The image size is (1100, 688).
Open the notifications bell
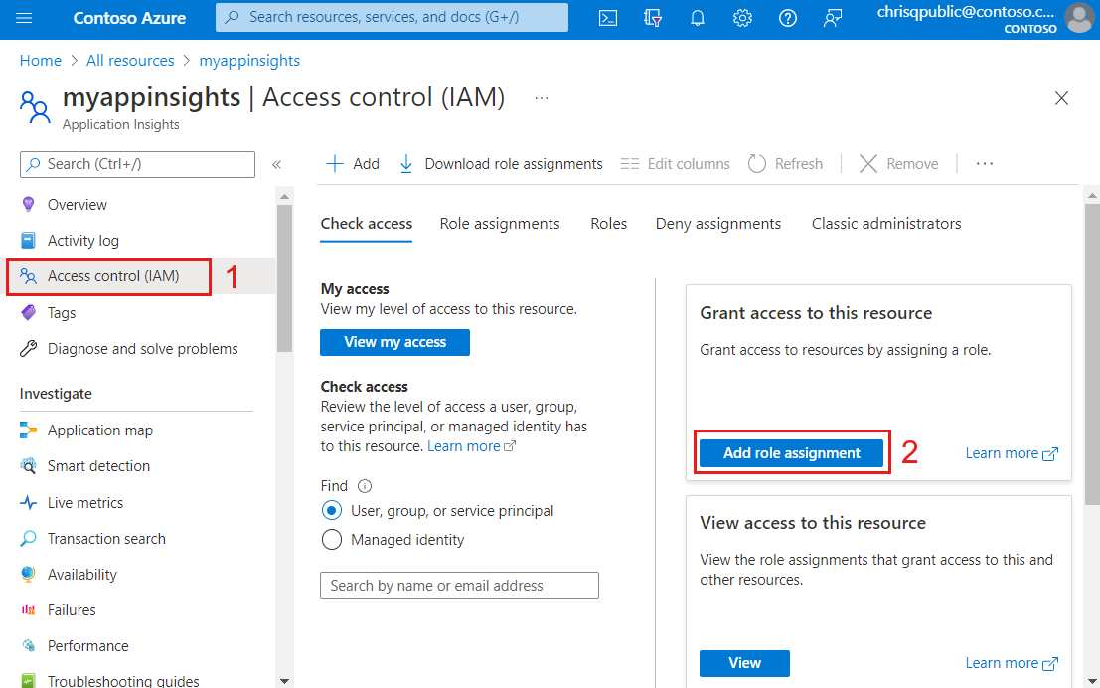point(697,17)
